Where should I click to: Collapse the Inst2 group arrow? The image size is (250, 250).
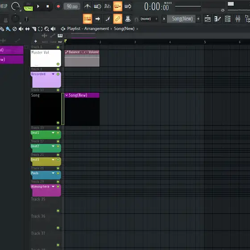click(53, 146)
